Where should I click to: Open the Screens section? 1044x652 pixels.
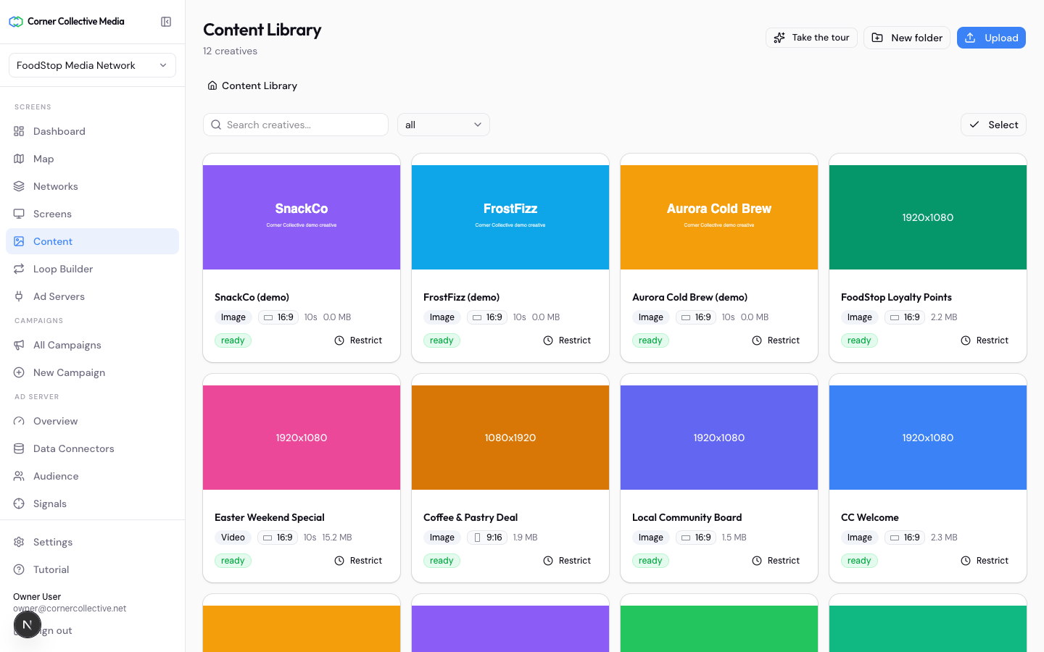click(x=92, y=214)
